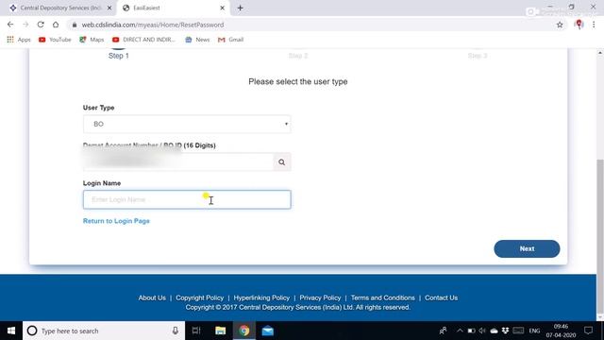Open the Privacy Policy link

pyautogui.click(x=320, y=297)
